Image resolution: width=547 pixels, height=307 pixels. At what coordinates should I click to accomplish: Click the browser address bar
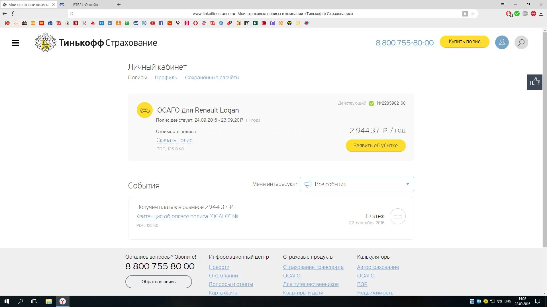coord(273,14)
